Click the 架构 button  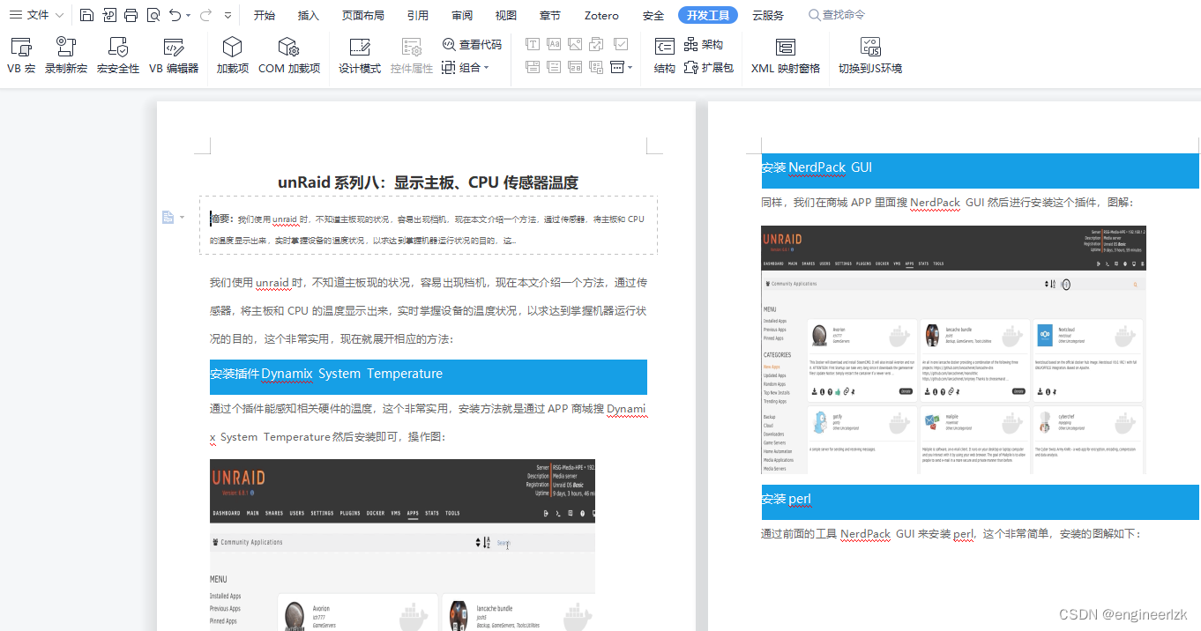703,44
